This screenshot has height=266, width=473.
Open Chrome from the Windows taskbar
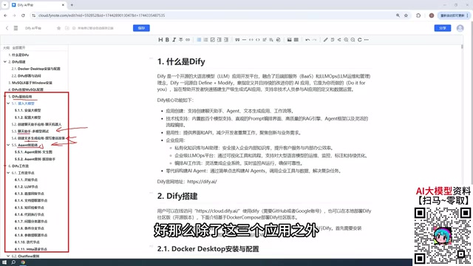[x=23, y=262]
